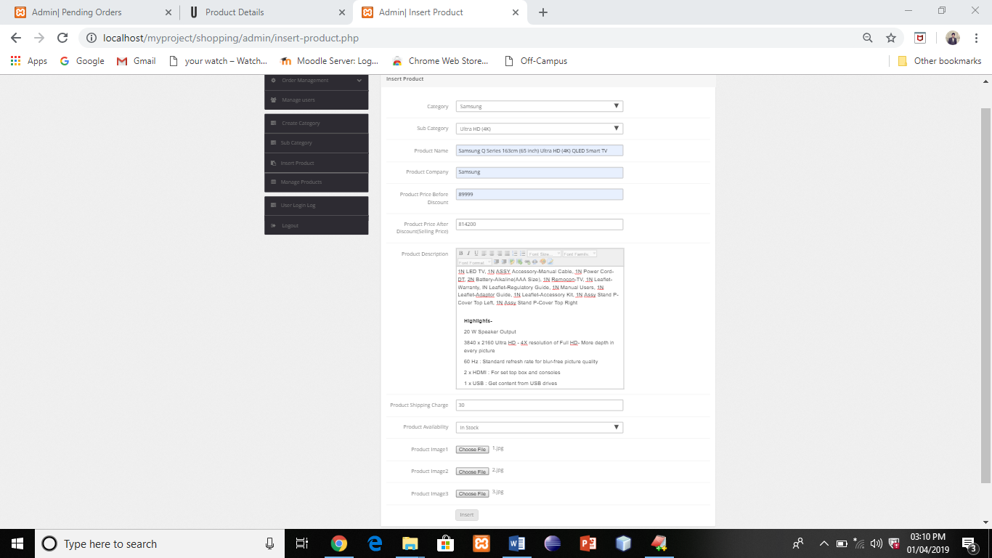Click Product Shipping Charge field
The width and height of the screenshot is (992, 558).
point(540,405)
